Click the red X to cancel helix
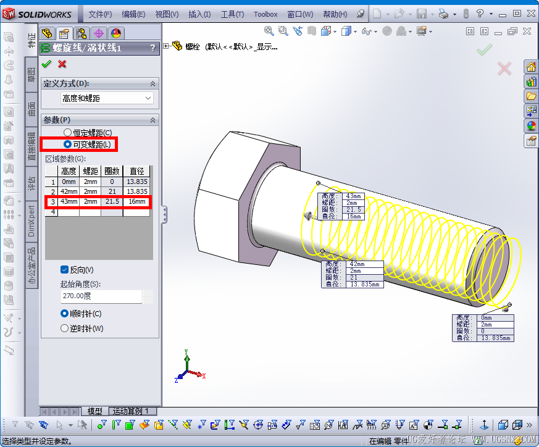Screen dimensions: 539x447 (62, 64)
